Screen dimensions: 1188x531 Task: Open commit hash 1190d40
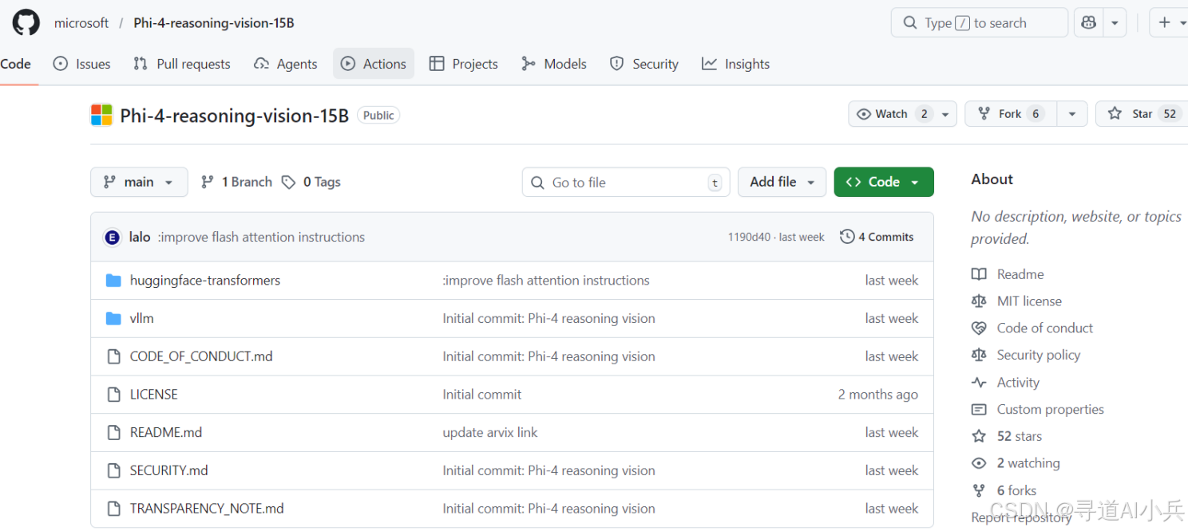[749, 237]
